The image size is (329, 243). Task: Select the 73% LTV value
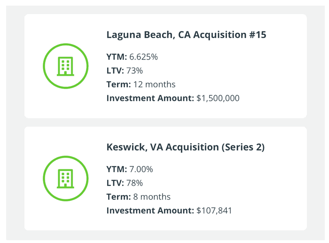click(134, 71)
